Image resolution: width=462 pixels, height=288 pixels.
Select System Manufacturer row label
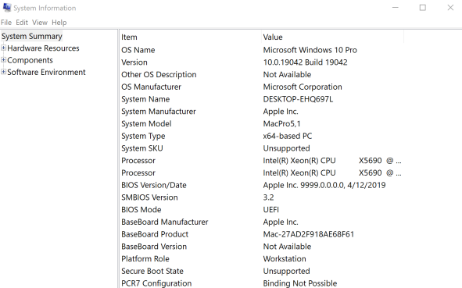(x=159, y=112)
